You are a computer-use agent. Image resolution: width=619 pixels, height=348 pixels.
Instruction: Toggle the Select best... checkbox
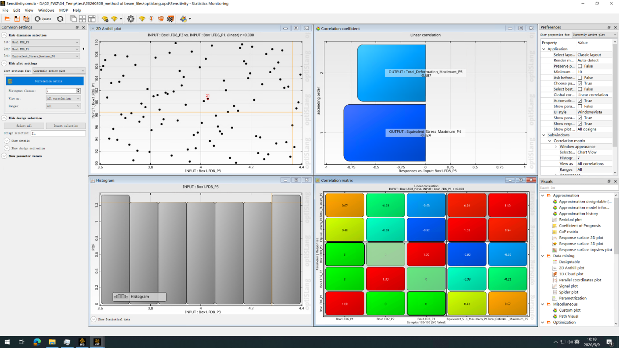click(x=580, y=89)
